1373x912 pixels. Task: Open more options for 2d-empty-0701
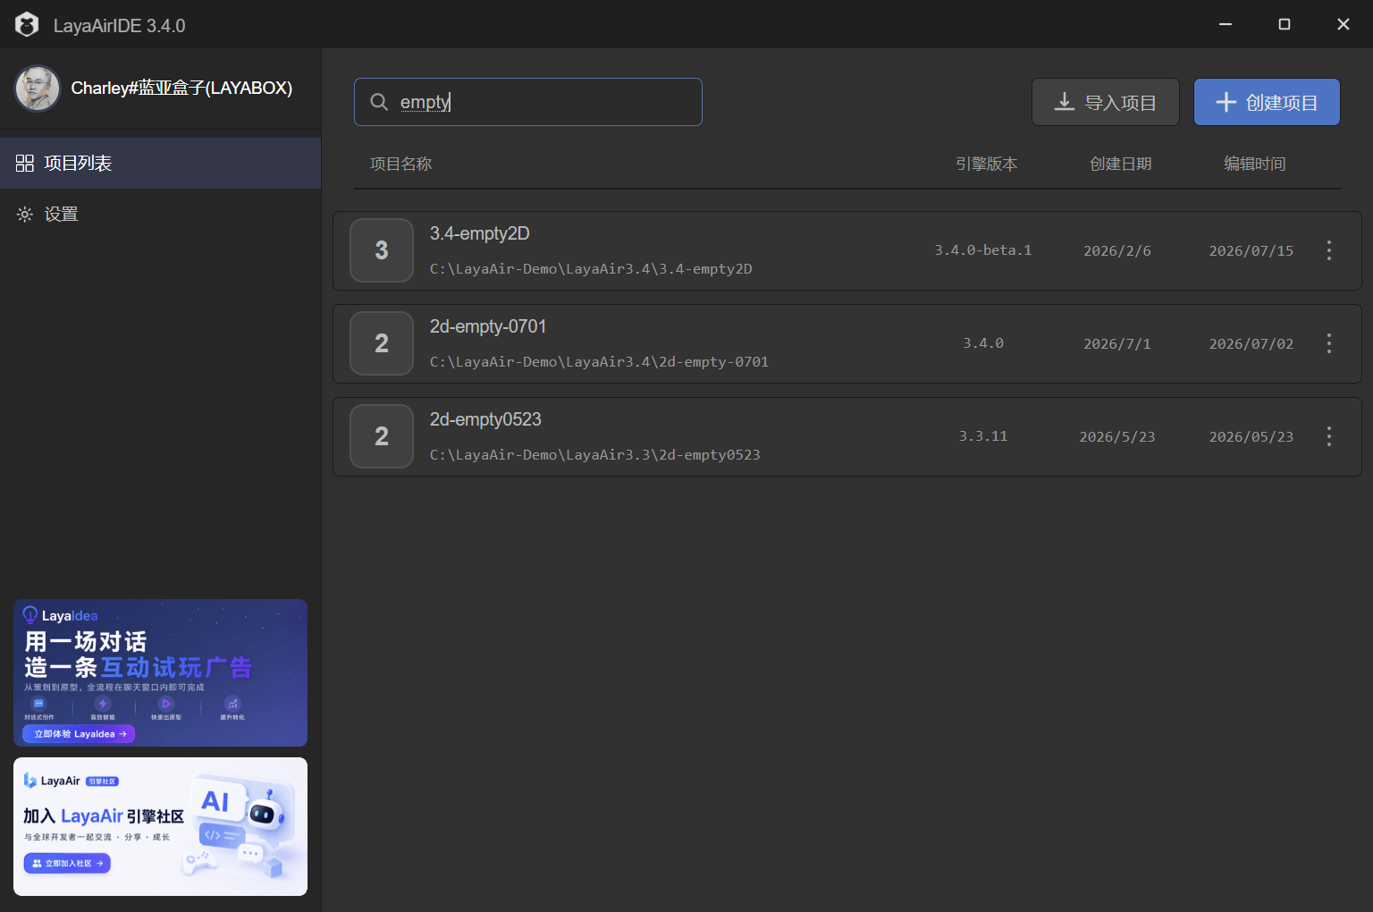(1329, 343)
